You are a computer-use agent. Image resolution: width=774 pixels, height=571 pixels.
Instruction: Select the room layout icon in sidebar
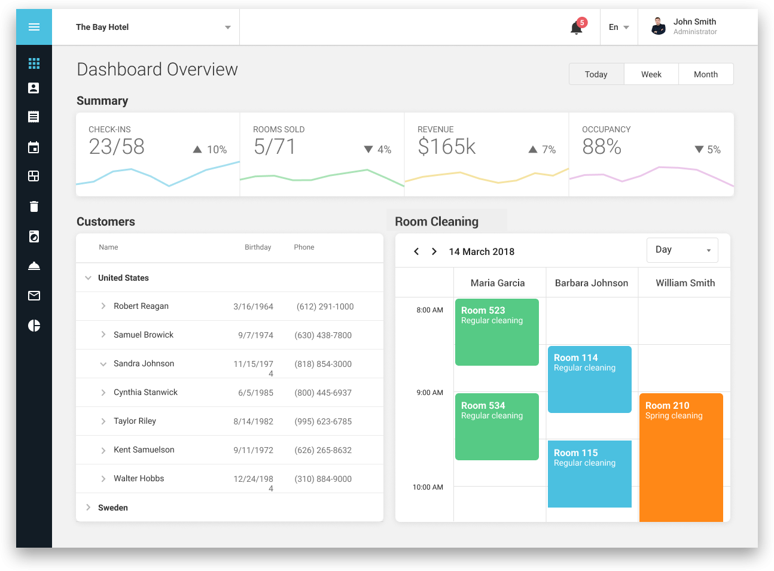[x=33, y=176]
